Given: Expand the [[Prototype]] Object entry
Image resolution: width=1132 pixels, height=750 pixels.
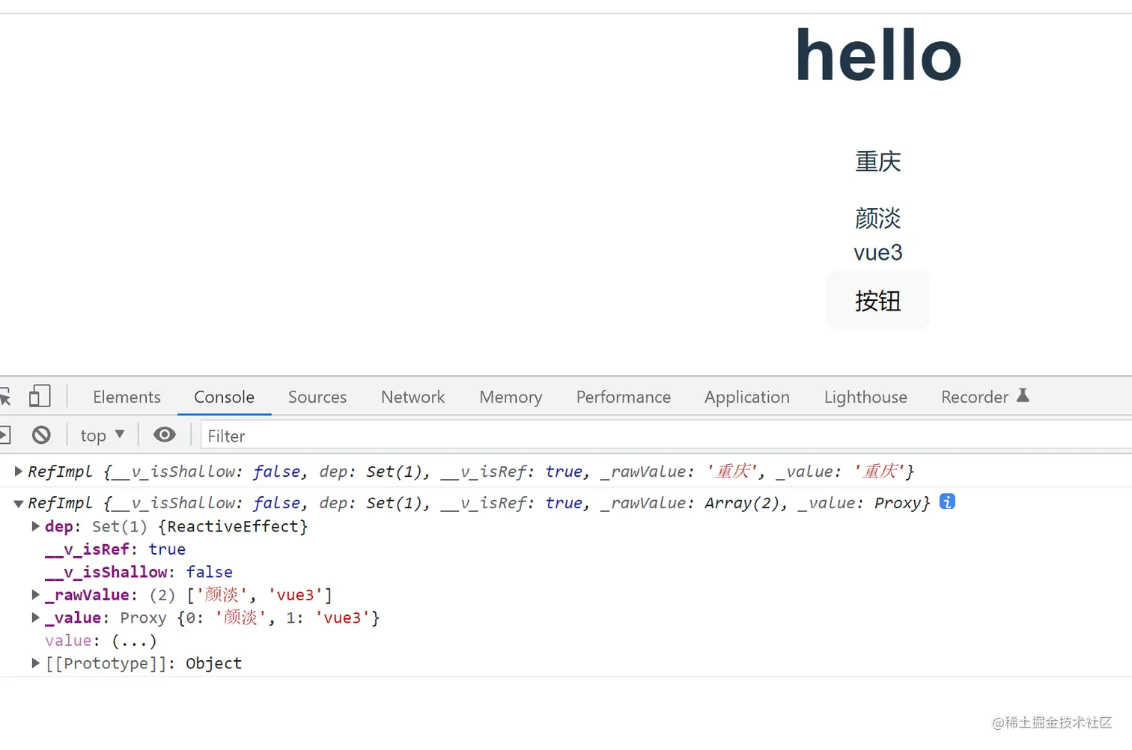Looking at the screenshot, I should (x=35, y=663).
